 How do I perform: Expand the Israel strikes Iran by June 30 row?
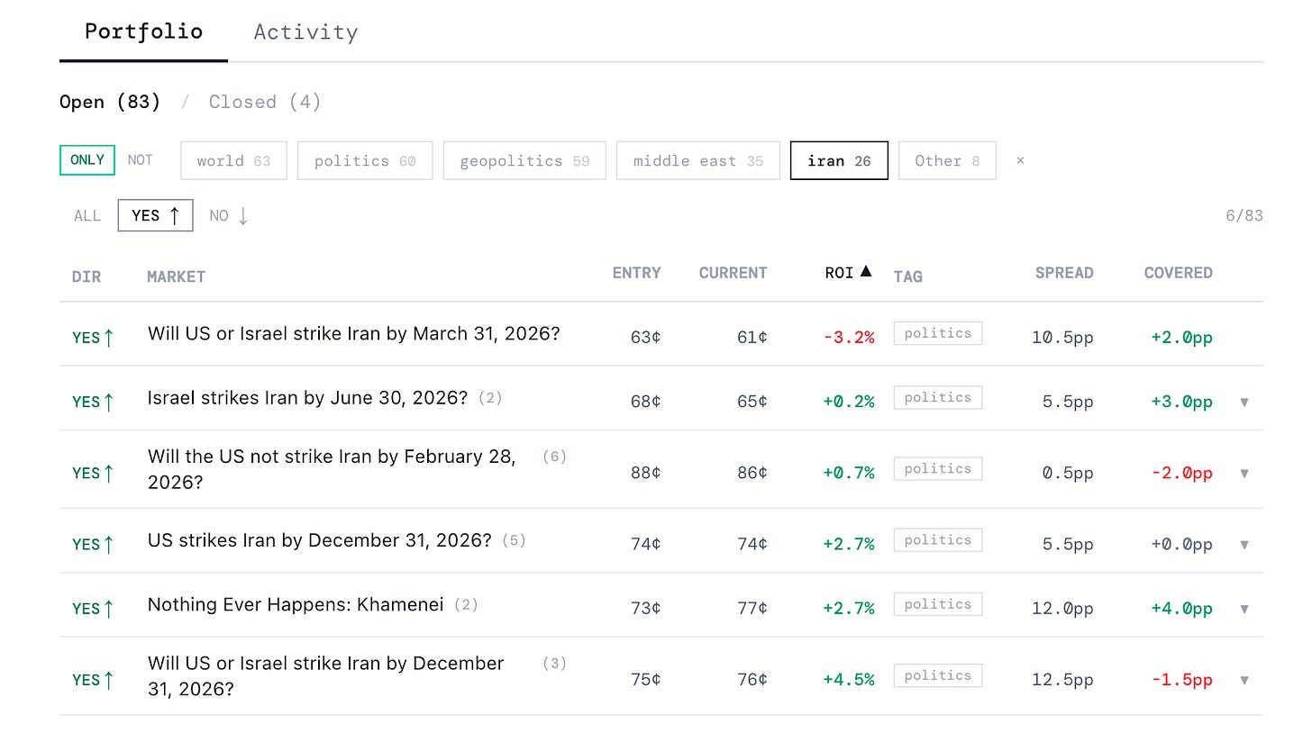(1244, 402)
